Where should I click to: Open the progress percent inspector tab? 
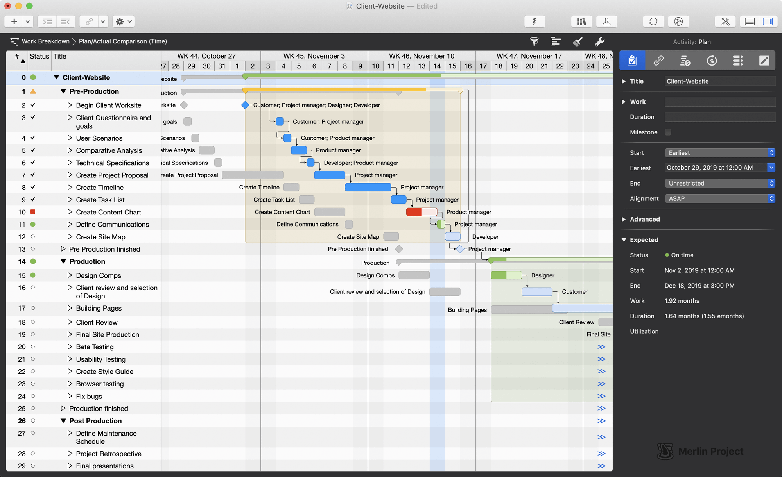712,61
